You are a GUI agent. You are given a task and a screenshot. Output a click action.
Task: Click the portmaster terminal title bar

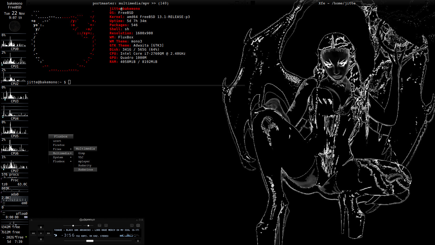130,3
